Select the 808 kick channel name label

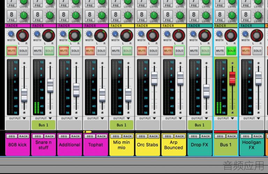pyautogui.click(x=17, y=145)
